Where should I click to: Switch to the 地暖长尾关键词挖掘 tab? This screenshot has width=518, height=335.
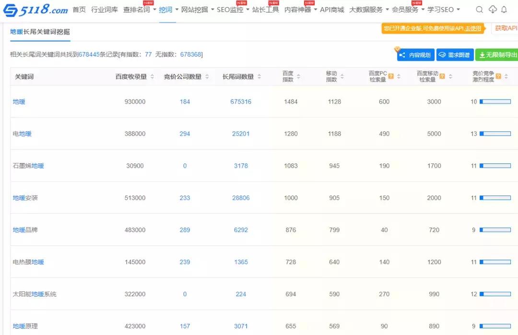pos(40,32)
